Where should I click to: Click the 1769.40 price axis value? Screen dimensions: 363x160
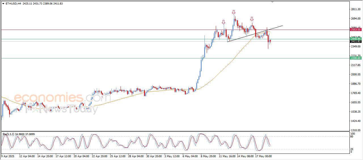356,93
